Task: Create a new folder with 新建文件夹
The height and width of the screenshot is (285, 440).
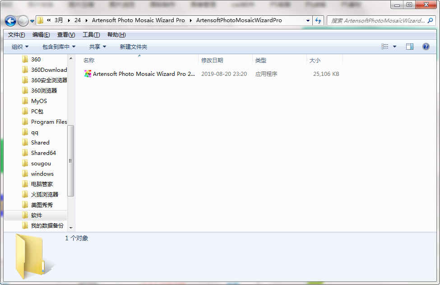Action: (x=134, y=47)
